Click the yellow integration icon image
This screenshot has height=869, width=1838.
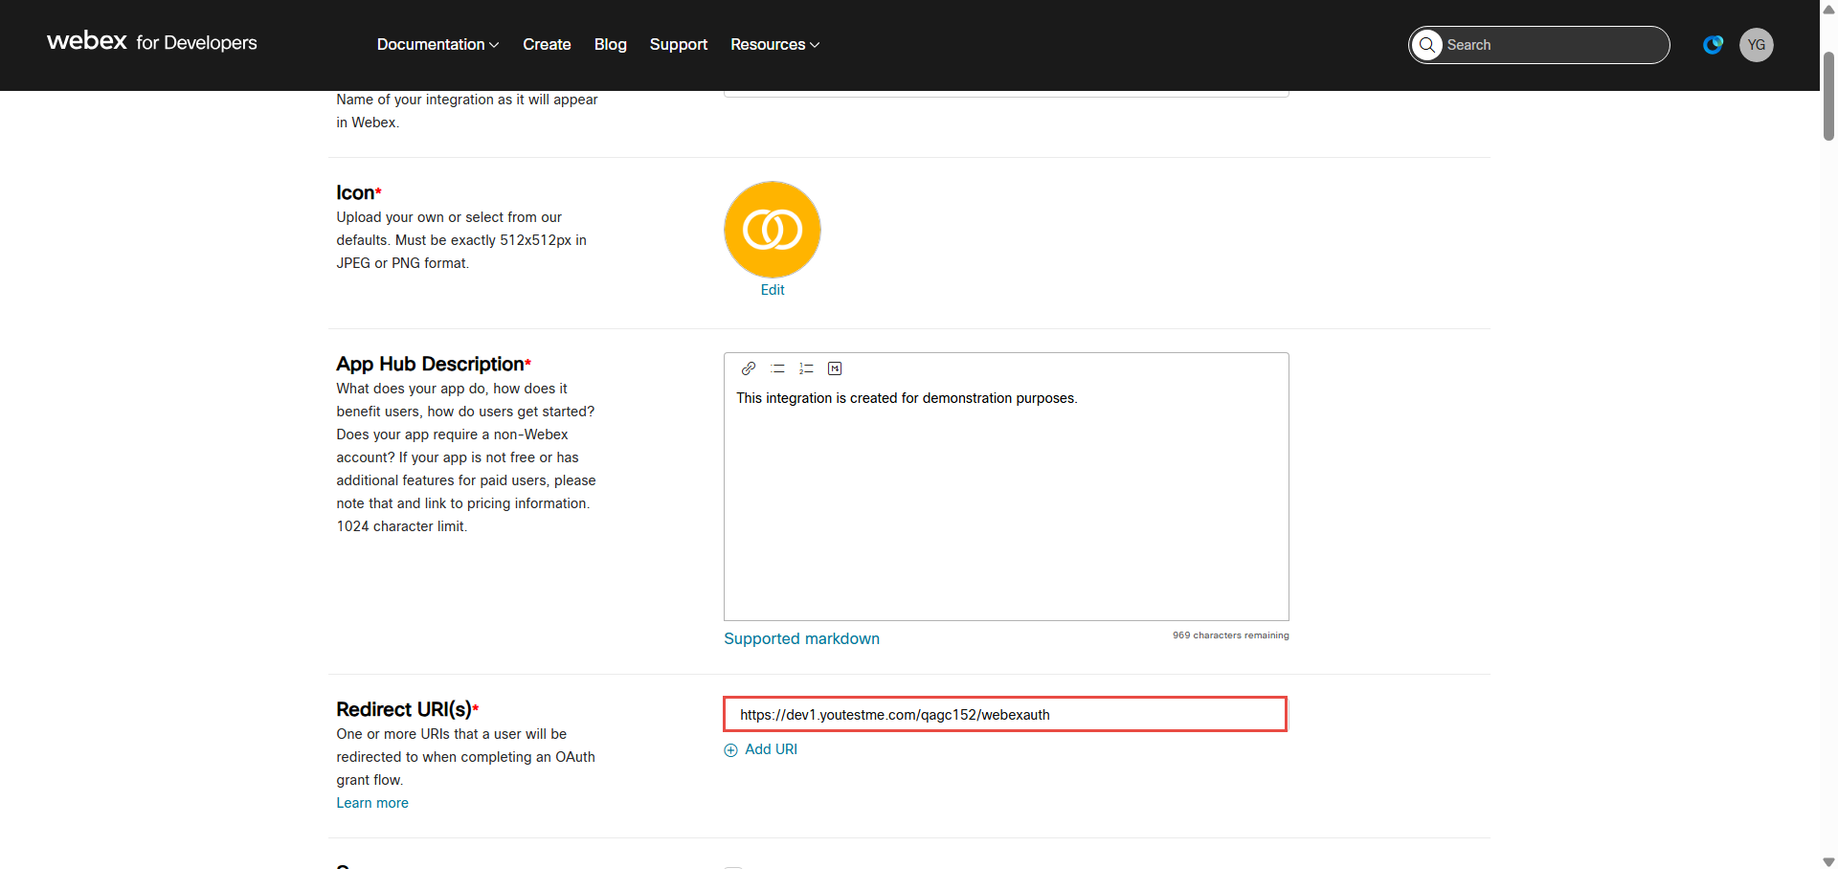coord(772,230)
